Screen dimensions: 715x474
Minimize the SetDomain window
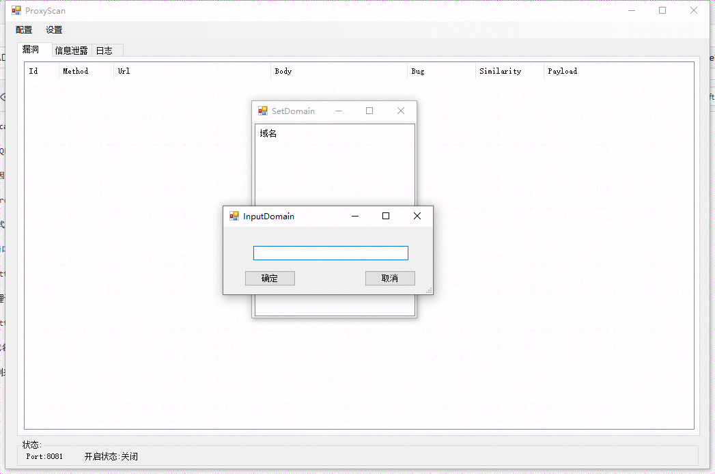point(338,111)
